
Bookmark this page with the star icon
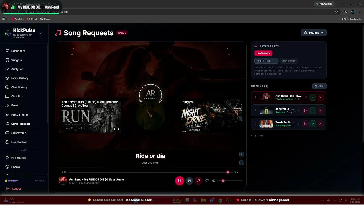coord(336,12)
